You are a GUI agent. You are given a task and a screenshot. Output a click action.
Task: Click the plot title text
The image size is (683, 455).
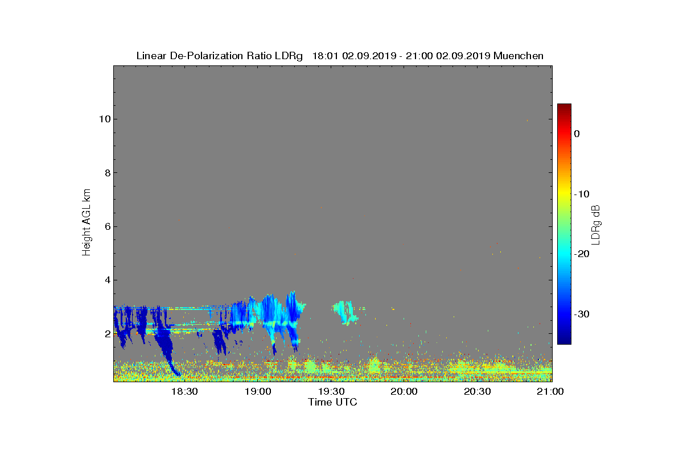[x=340, y=56]
